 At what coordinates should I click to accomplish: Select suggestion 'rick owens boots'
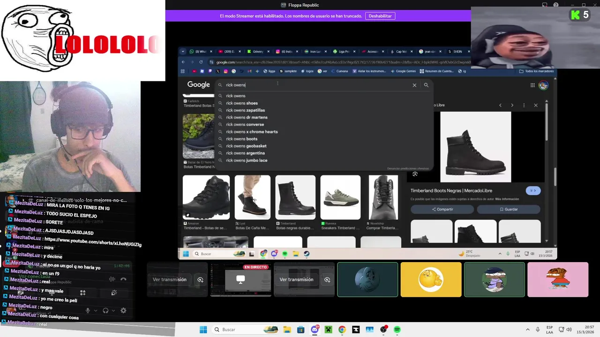coord(241,139)
